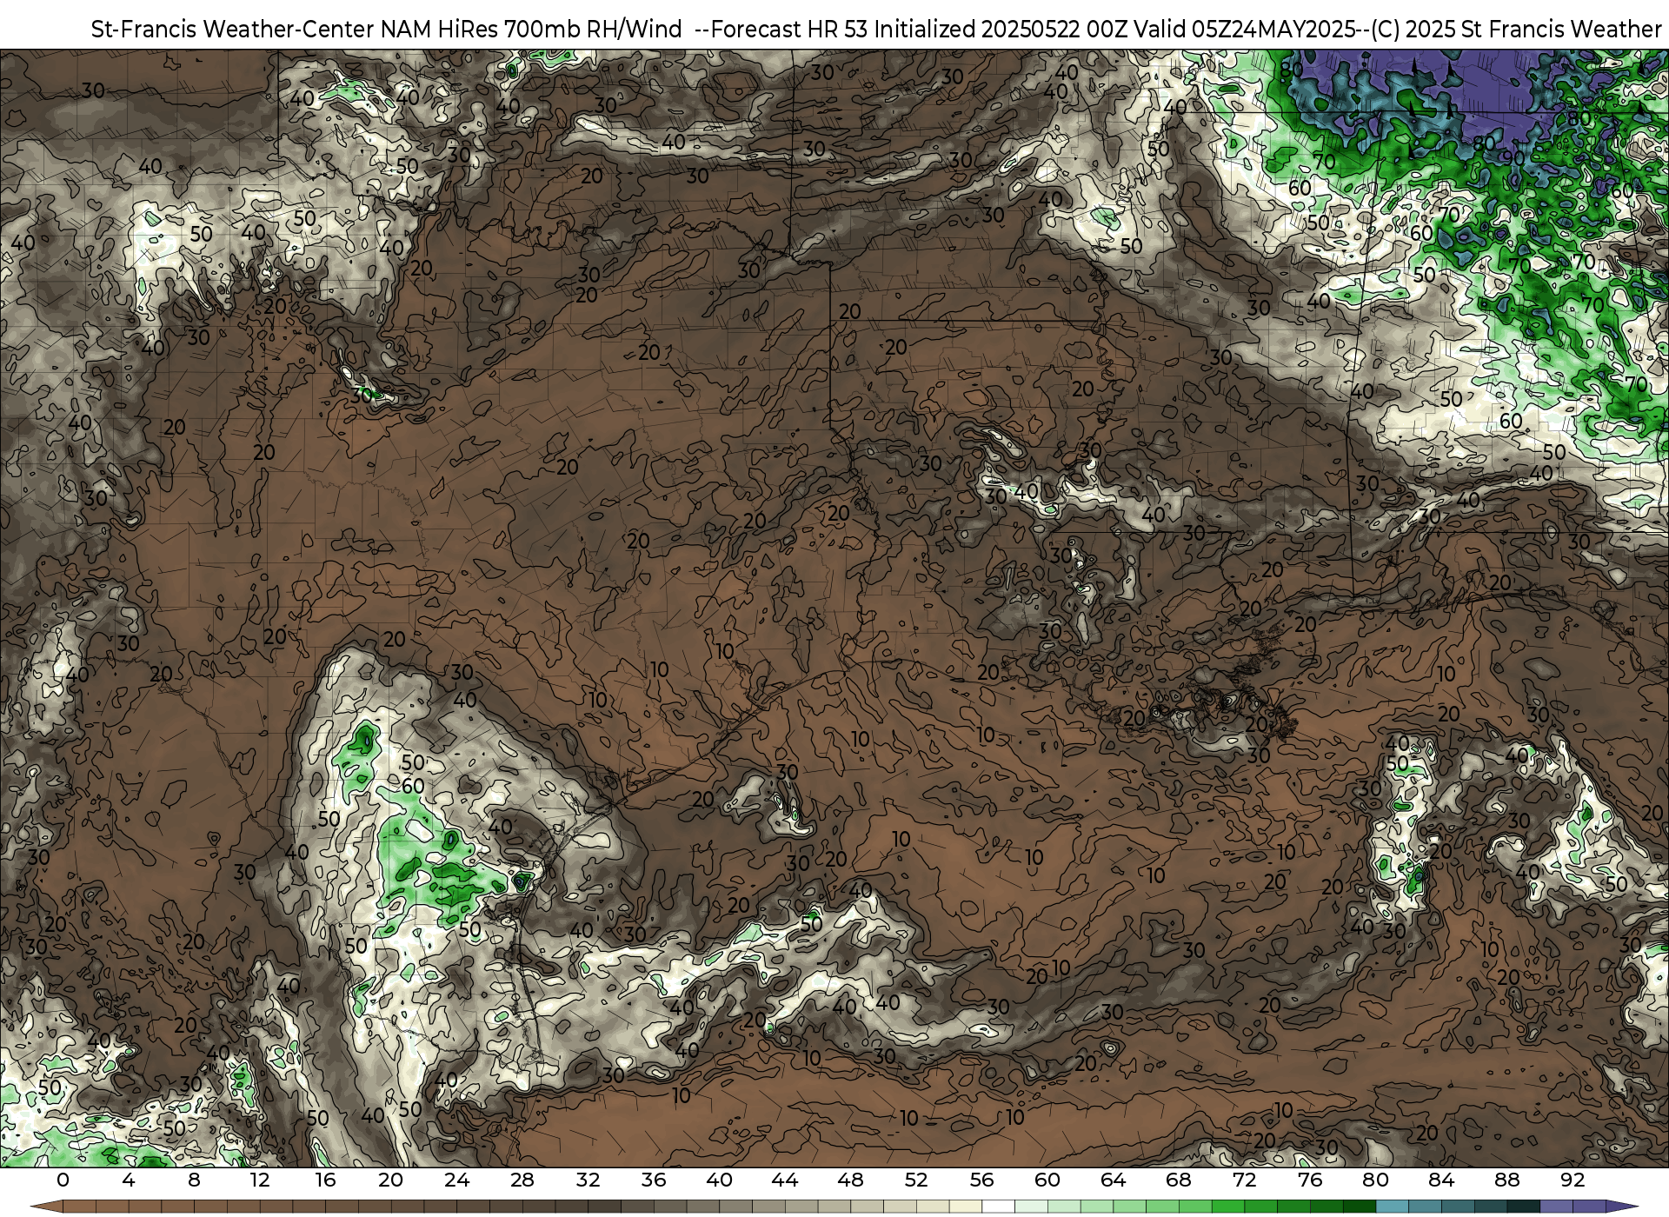Click '(C) 2025 St Francis Weather' copyright text

[1517, 29]
